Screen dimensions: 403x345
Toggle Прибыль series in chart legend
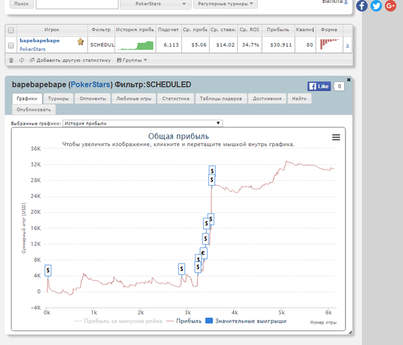click(184, 321)
